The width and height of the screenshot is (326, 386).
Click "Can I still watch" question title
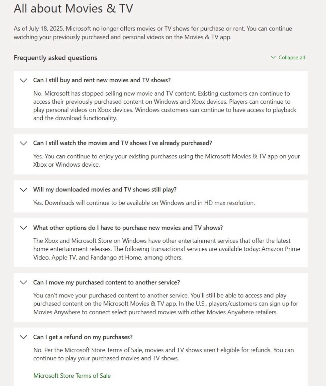point(122,143)
